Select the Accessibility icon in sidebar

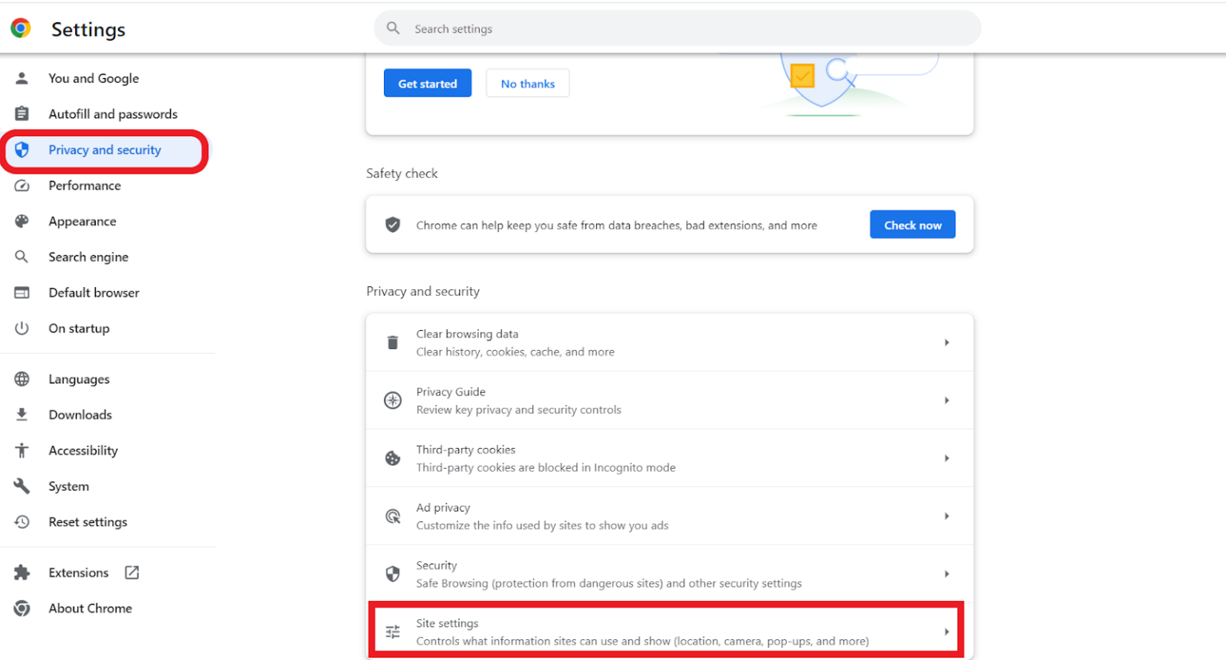(23, 450)
